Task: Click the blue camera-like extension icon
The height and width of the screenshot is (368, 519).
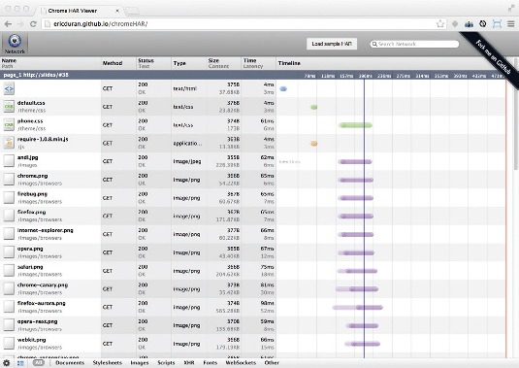Action: point(469,24)
